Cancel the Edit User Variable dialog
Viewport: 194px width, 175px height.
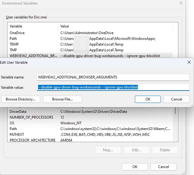pyautogui.click(x=177, y=99)
